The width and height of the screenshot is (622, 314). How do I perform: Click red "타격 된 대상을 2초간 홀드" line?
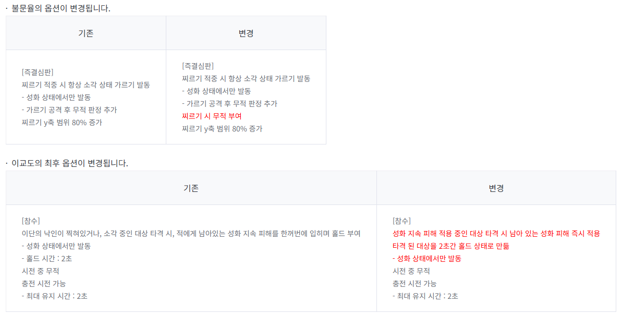pyautogui.click(x=450, y=246)
